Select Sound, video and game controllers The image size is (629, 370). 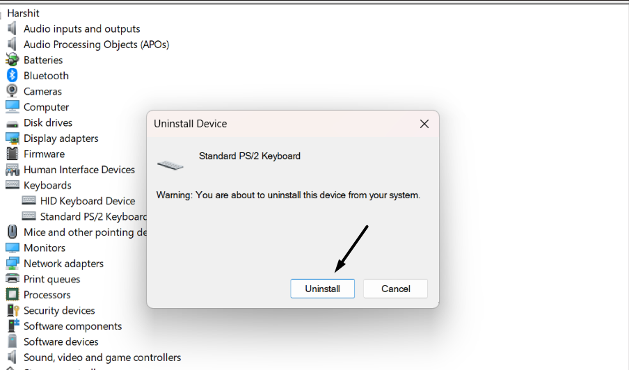102,357
